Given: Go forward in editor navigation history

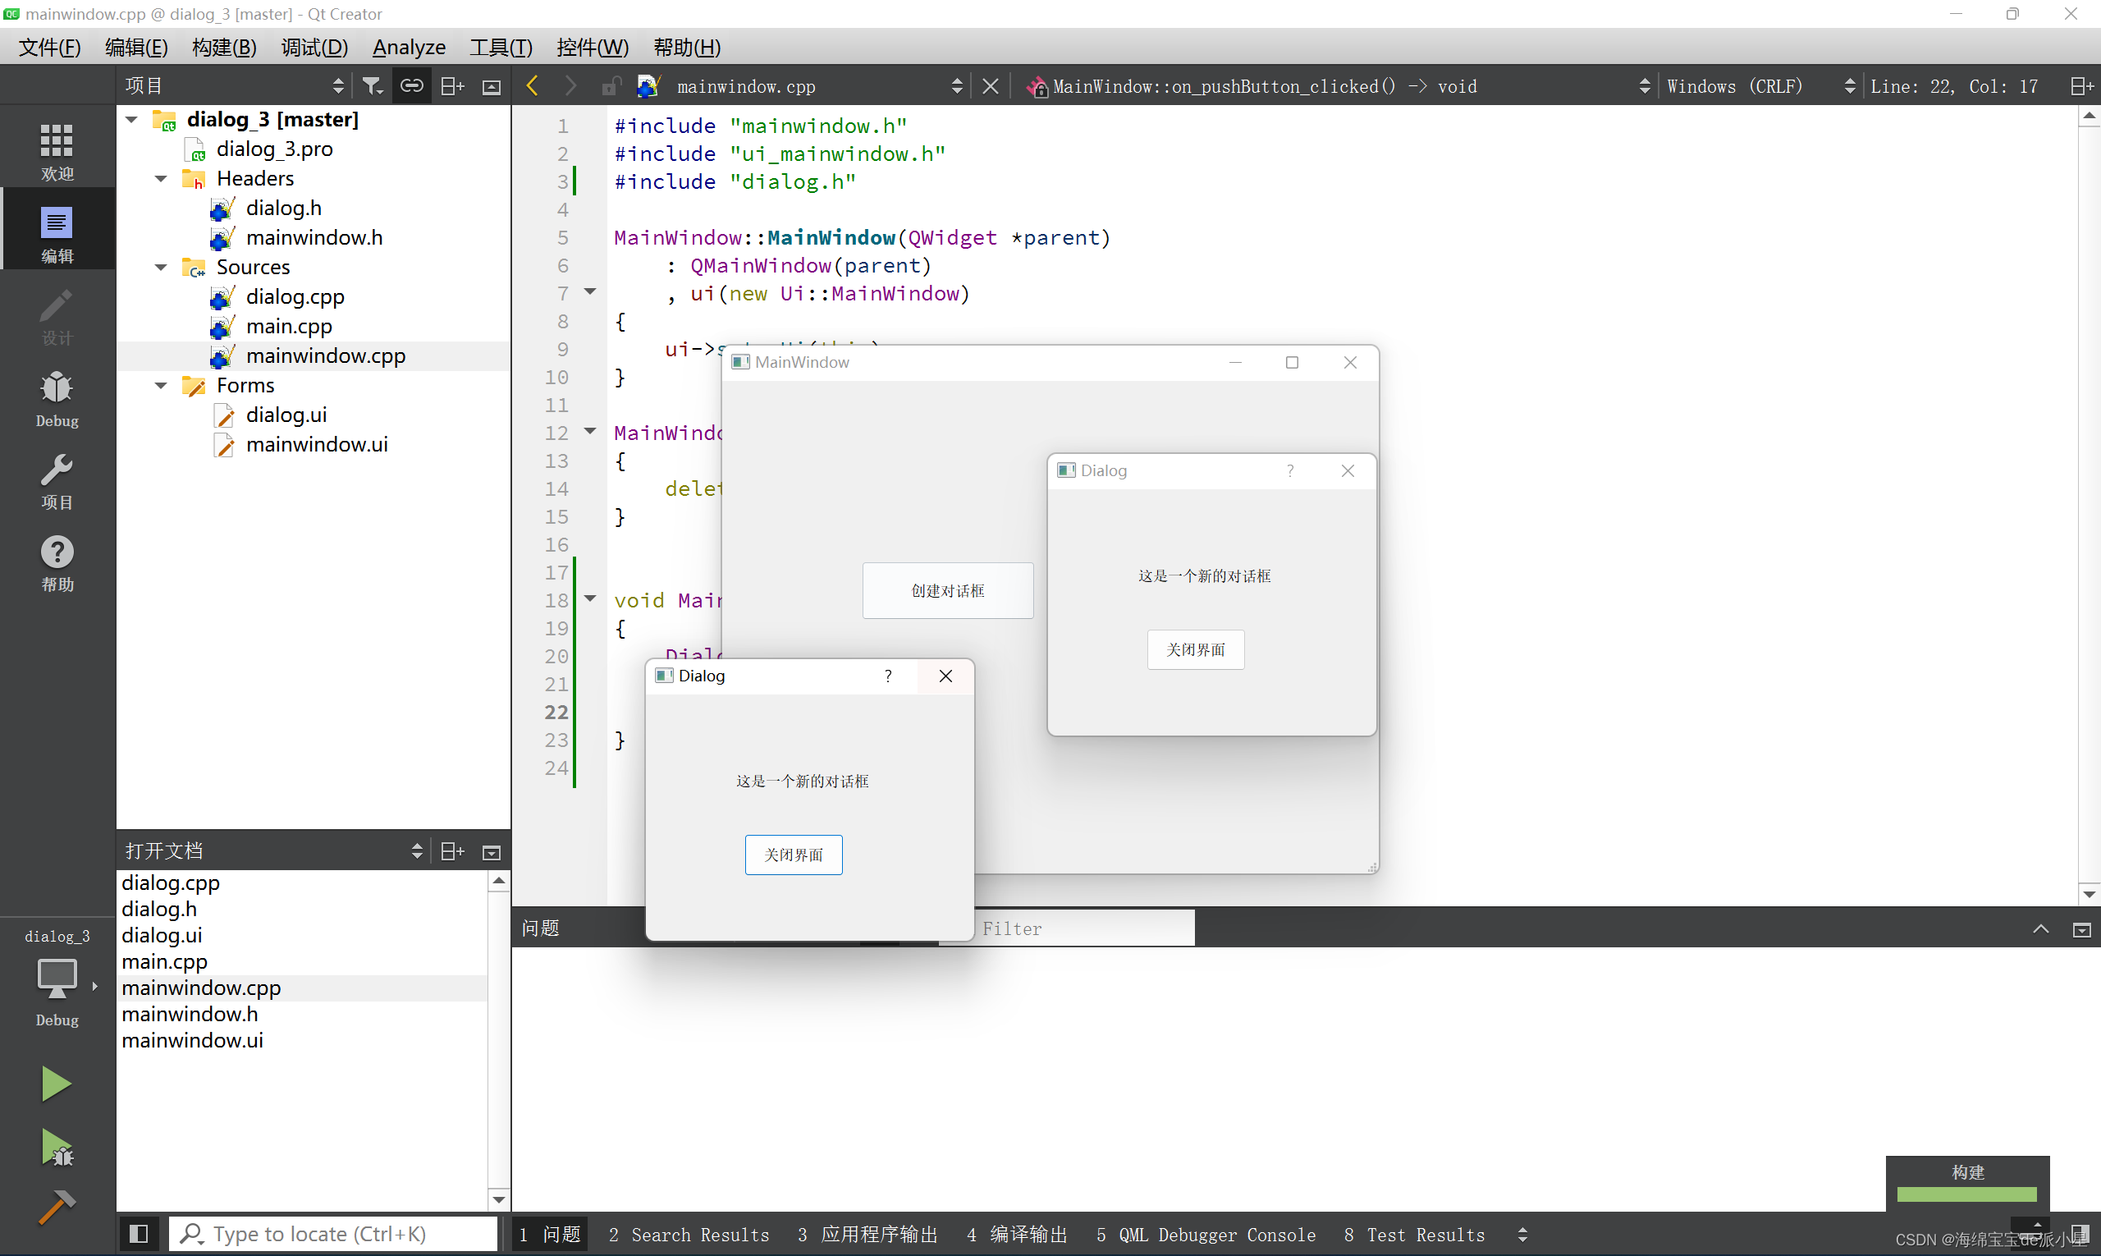Looking at the screenshot, I should pyautogui.click(x=570, y=85).
